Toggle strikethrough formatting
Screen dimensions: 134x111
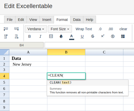(x=92, y=36)
